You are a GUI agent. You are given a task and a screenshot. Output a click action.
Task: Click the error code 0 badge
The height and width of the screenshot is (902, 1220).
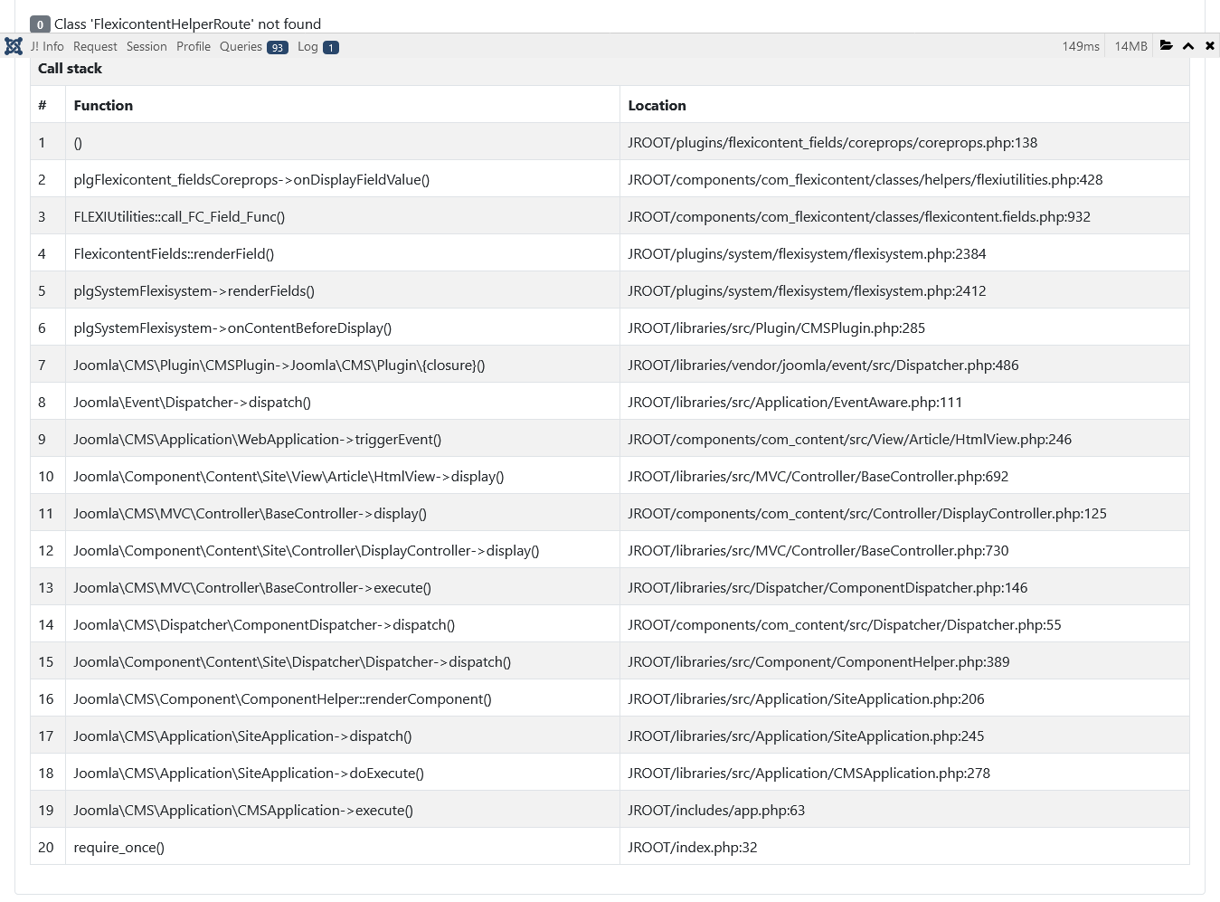[40, 24]
